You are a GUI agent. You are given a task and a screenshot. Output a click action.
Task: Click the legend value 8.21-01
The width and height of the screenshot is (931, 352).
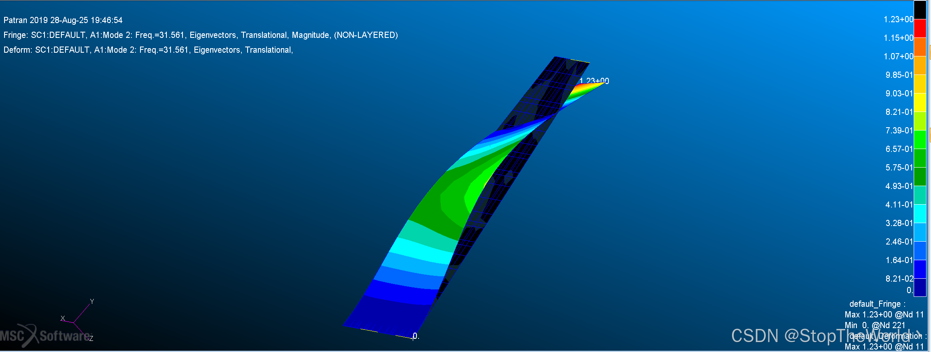click(x=899, y=112)
